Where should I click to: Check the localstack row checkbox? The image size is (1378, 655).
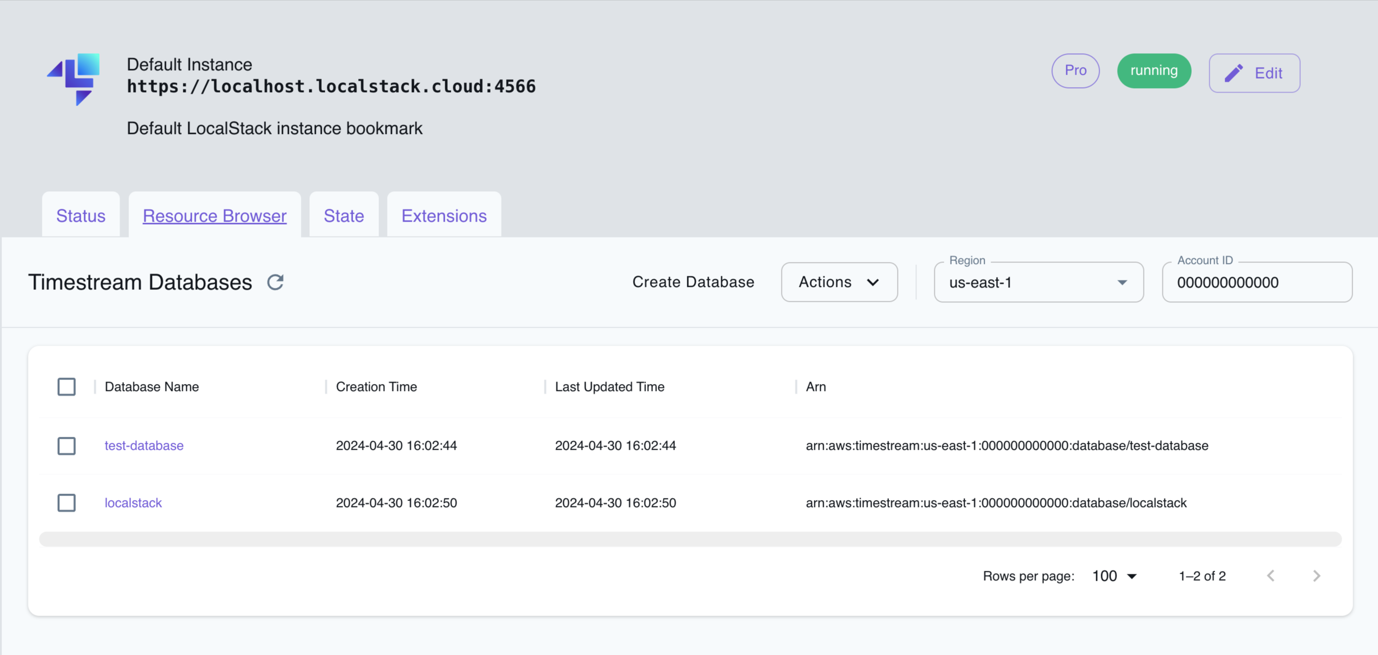66,503
